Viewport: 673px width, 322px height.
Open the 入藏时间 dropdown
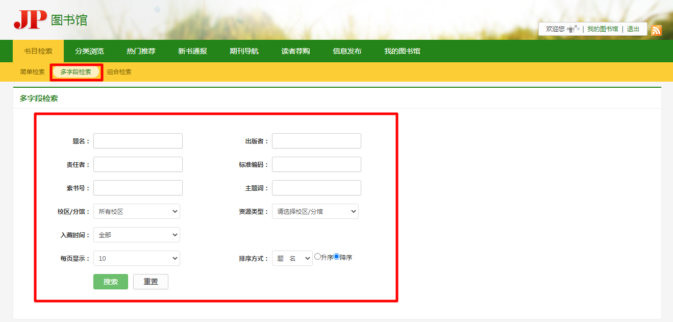136,235
